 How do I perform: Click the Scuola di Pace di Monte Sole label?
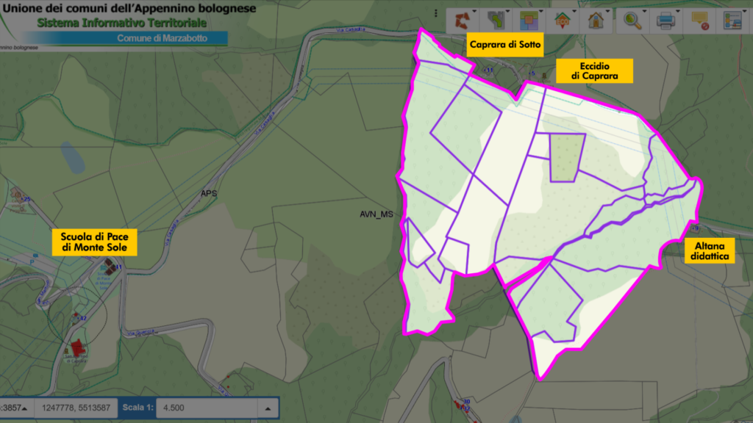(94, 242)
